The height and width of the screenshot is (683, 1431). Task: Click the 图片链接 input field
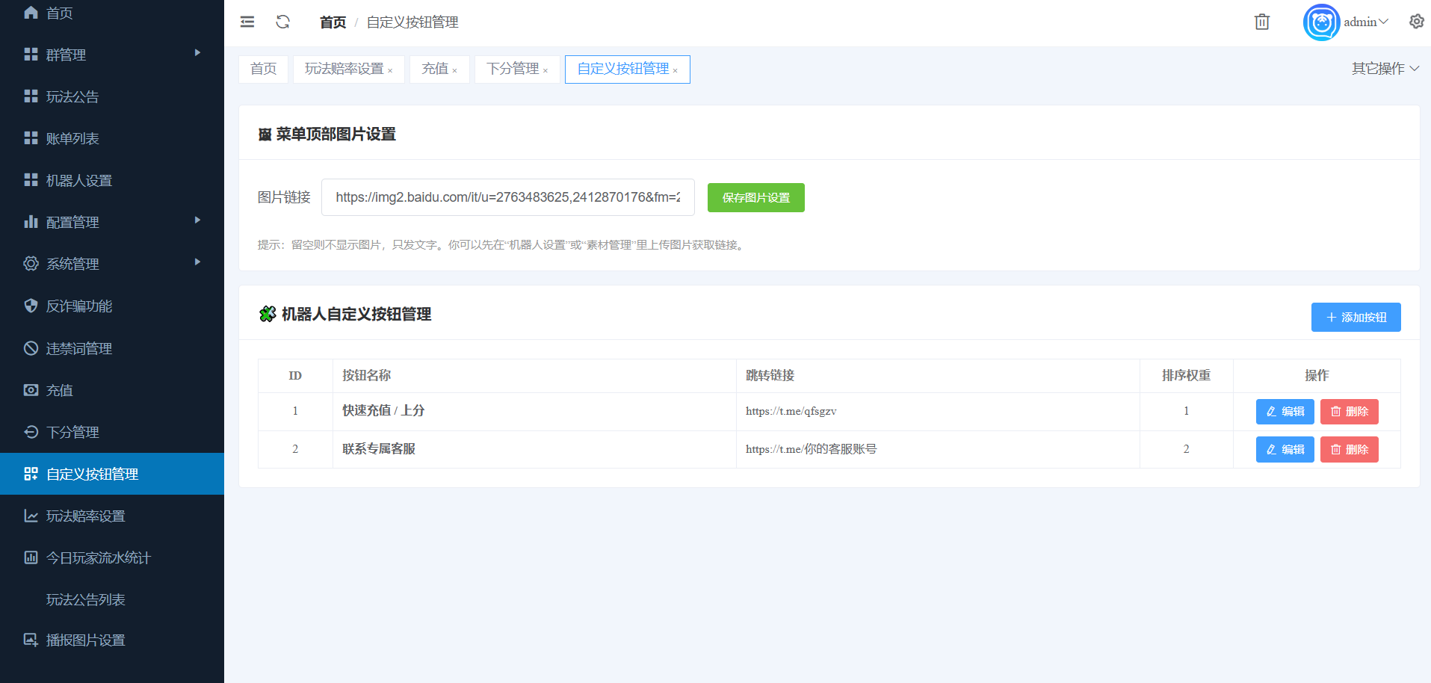pos(507,197)
